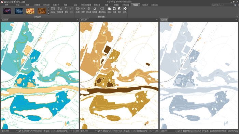Expand the style gallery dropdown arrow
The height and width of the screenshot is (134, 239).
tap(48, 14)
